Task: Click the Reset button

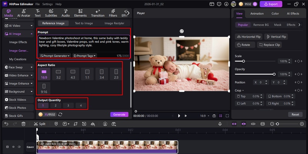Action: click(295, 114)
